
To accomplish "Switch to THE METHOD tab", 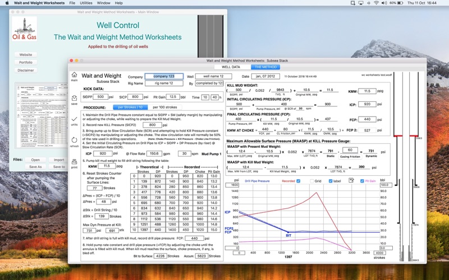I will (x=265, y=67).
